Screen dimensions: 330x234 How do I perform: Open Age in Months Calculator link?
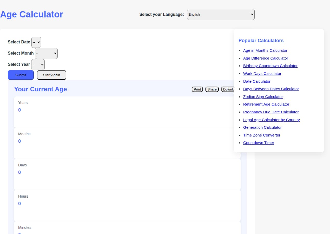pos(265,50)
